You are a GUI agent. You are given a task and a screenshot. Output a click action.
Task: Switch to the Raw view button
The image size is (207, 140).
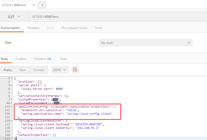coord(23,70)
